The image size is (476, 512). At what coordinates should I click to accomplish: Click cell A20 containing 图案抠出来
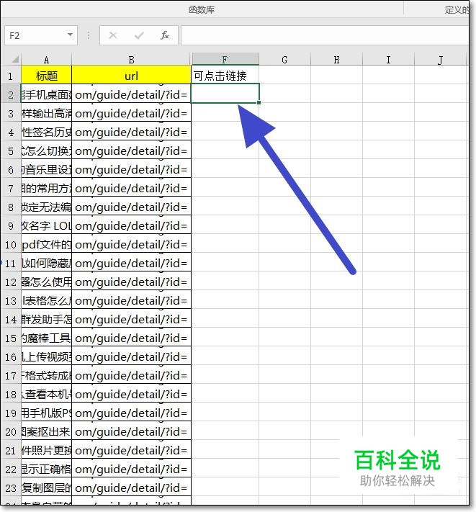46,432
